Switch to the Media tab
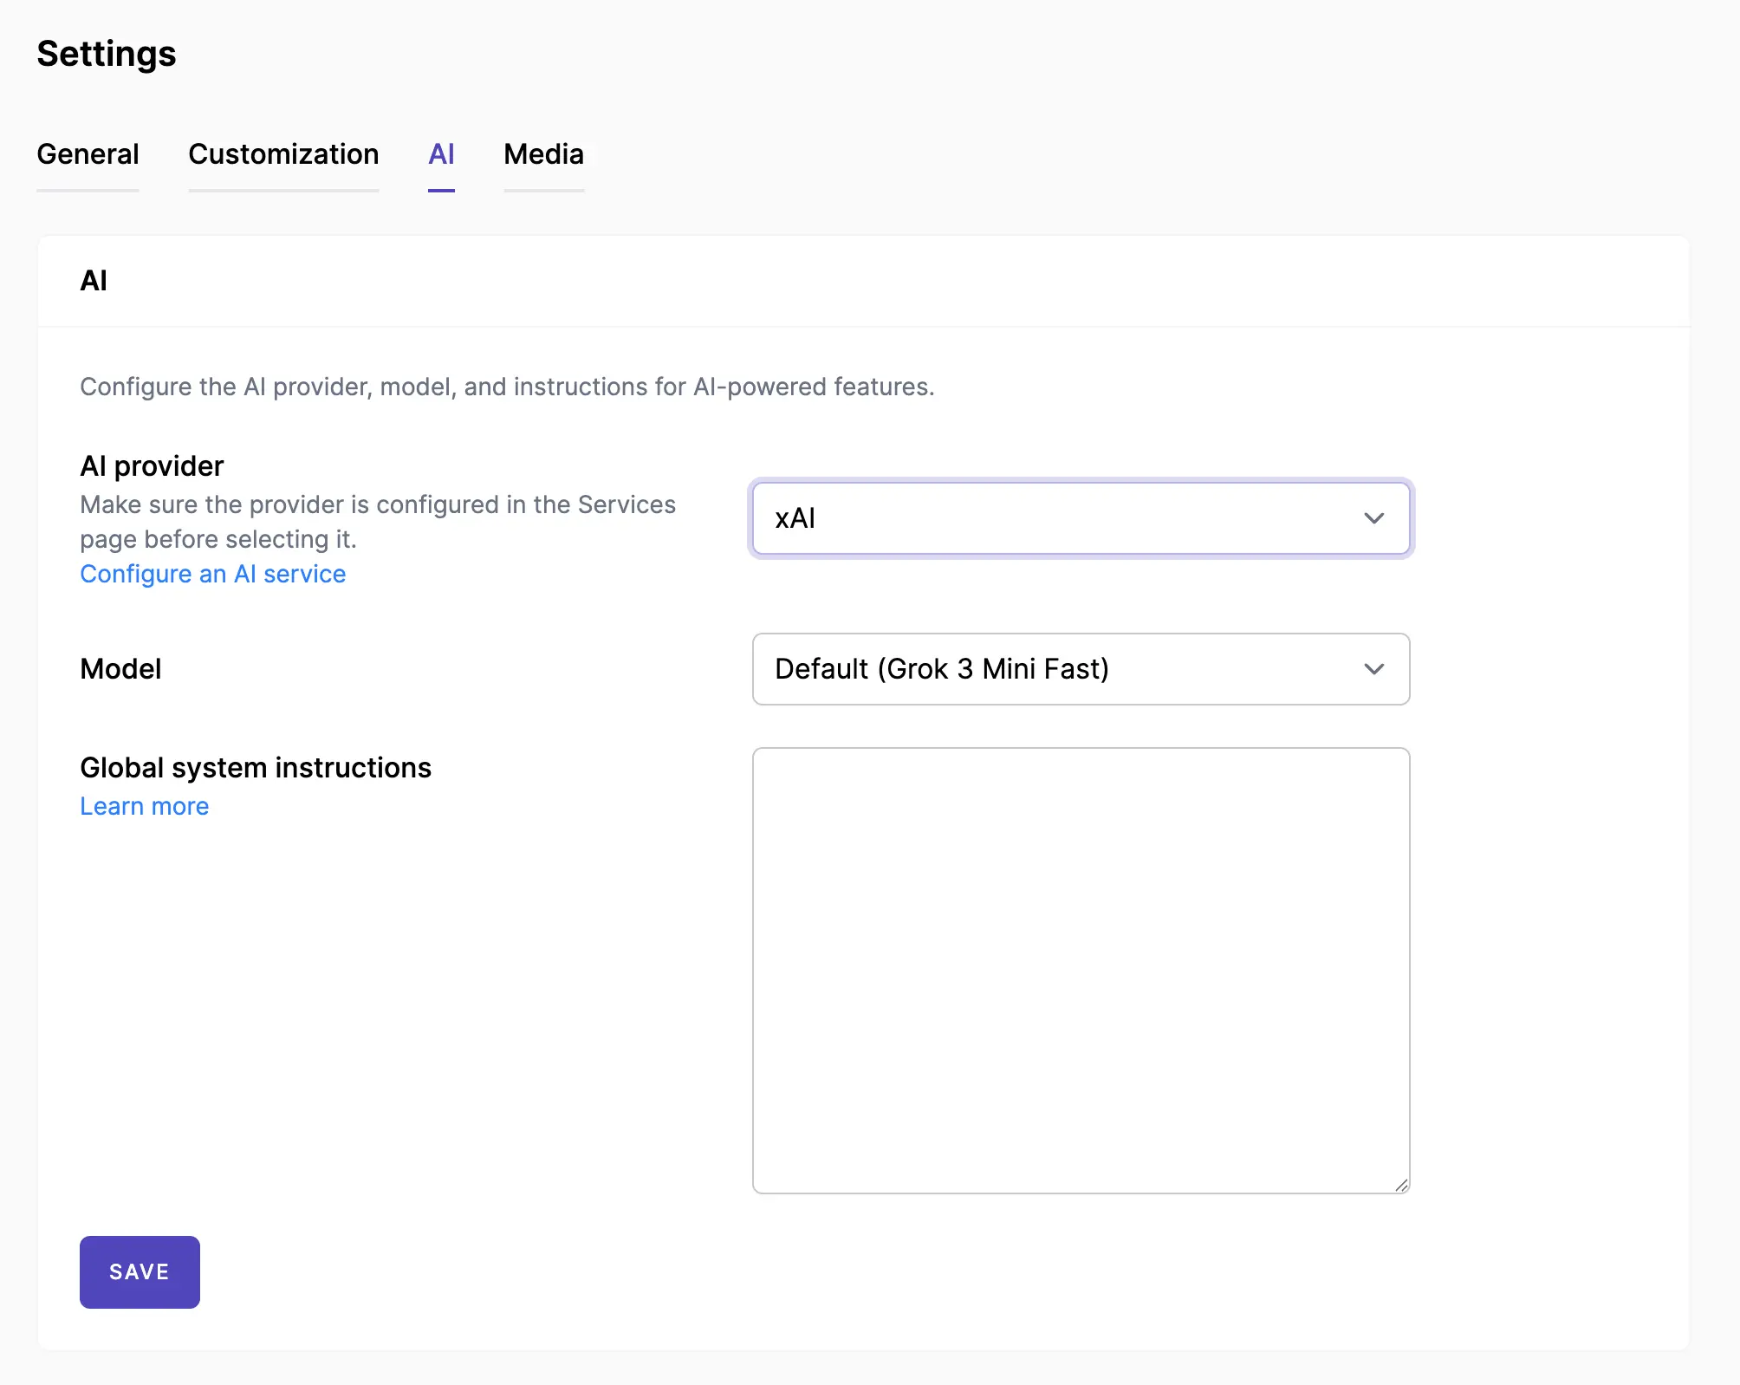1740x1385 pixels. click(x=543, y=154)
